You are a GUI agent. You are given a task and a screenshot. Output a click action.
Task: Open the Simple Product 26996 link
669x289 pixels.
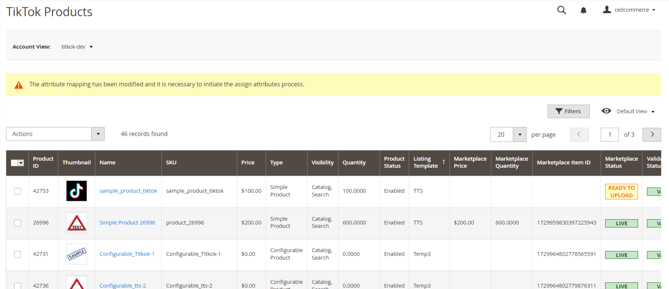click(127, 223)
